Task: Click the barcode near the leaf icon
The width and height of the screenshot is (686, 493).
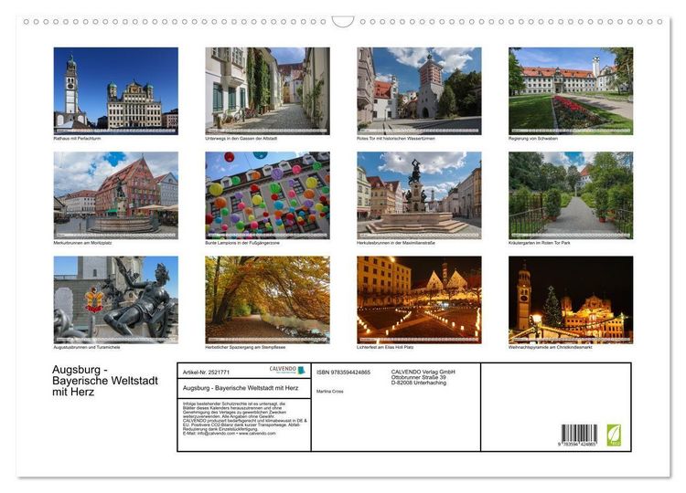Action: 579,433
